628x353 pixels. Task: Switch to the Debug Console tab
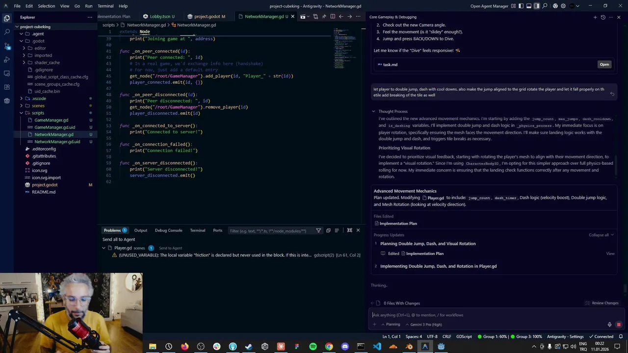tap(168, 230)
